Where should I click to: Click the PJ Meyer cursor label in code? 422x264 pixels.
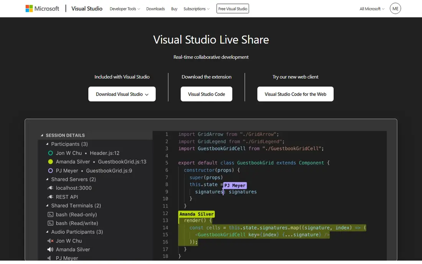tap(235, 185)
